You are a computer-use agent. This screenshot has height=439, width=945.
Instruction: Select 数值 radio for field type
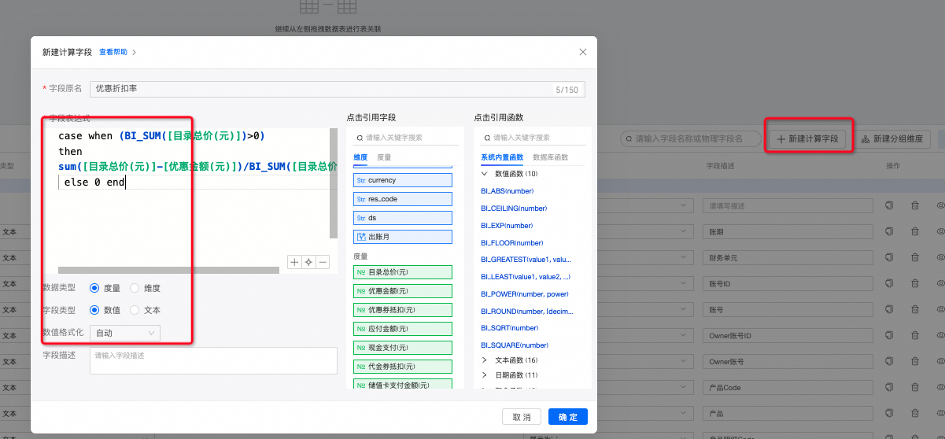coord(94,310)
